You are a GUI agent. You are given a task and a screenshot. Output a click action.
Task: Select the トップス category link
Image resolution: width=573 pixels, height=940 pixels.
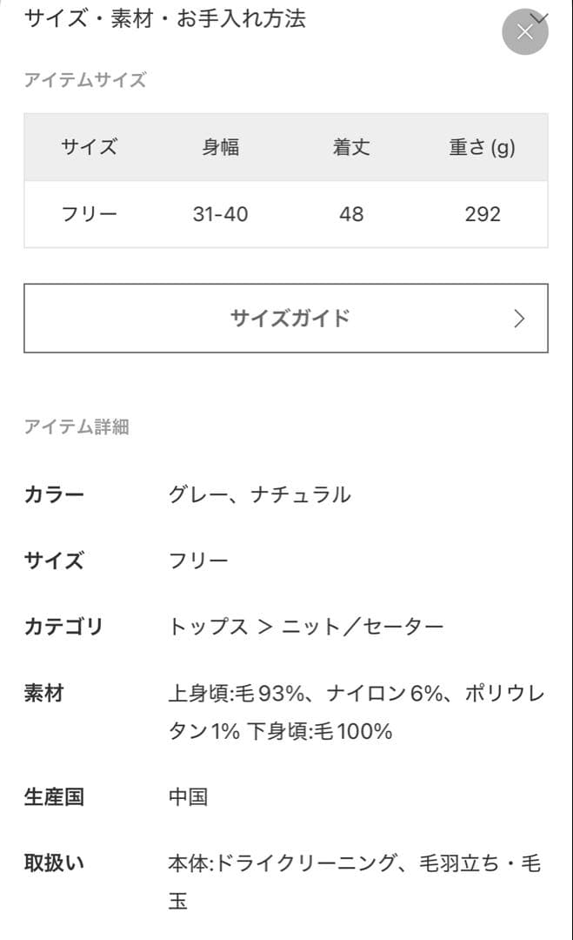tap(207, 626)
